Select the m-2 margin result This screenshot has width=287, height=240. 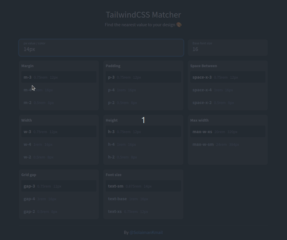click(x=59, y=103)
